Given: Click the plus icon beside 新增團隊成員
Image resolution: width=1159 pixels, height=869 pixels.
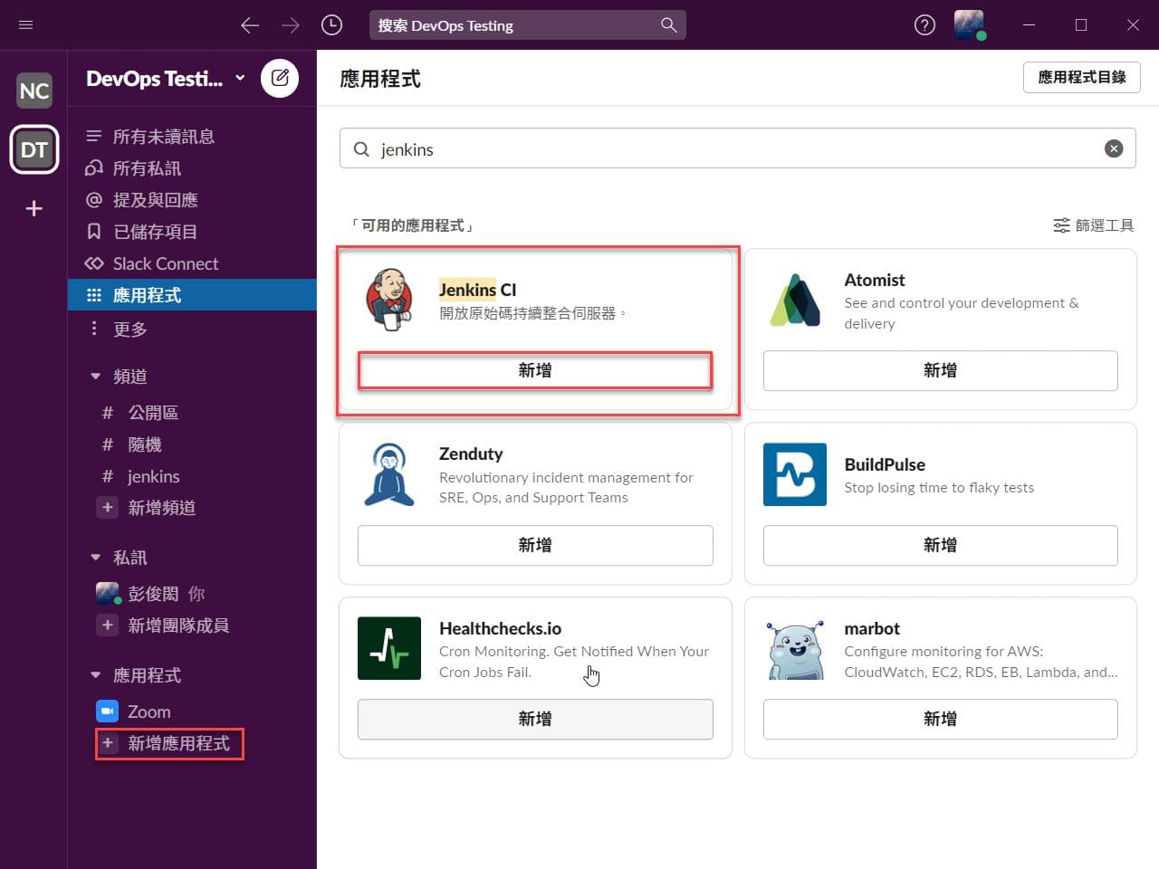Looking at the screenshot, I should coord(108,625).
